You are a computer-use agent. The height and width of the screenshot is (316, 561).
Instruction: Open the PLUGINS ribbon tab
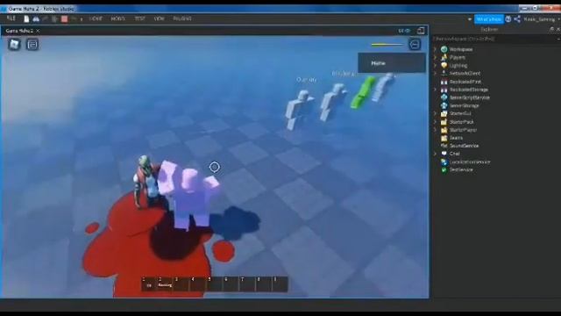click(x=182, y=18)
